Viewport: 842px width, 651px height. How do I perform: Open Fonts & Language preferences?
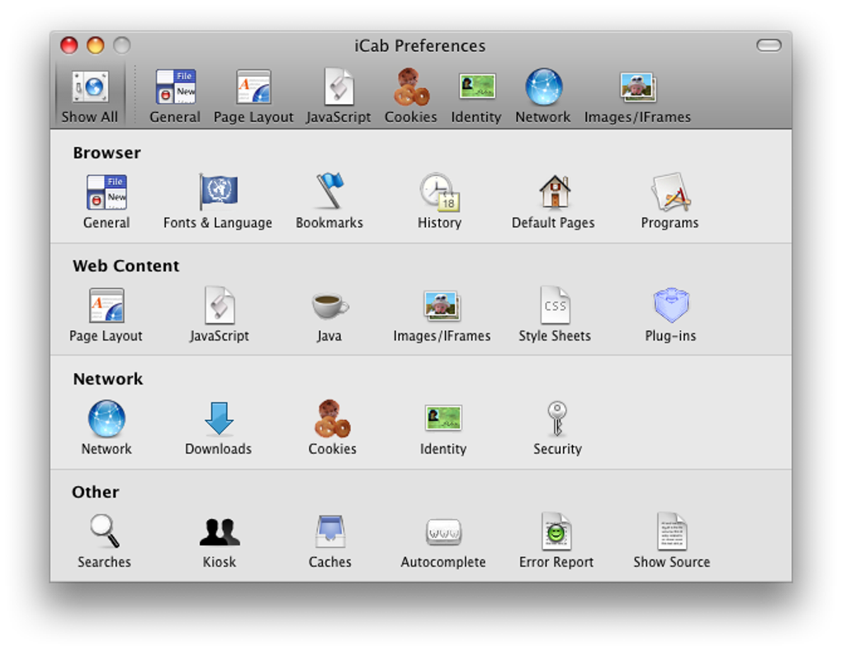[x=217, y=202]
